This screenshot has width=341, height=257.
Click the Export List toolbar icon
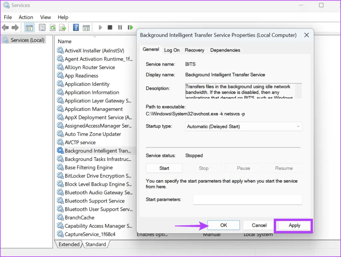pos(62,28)
